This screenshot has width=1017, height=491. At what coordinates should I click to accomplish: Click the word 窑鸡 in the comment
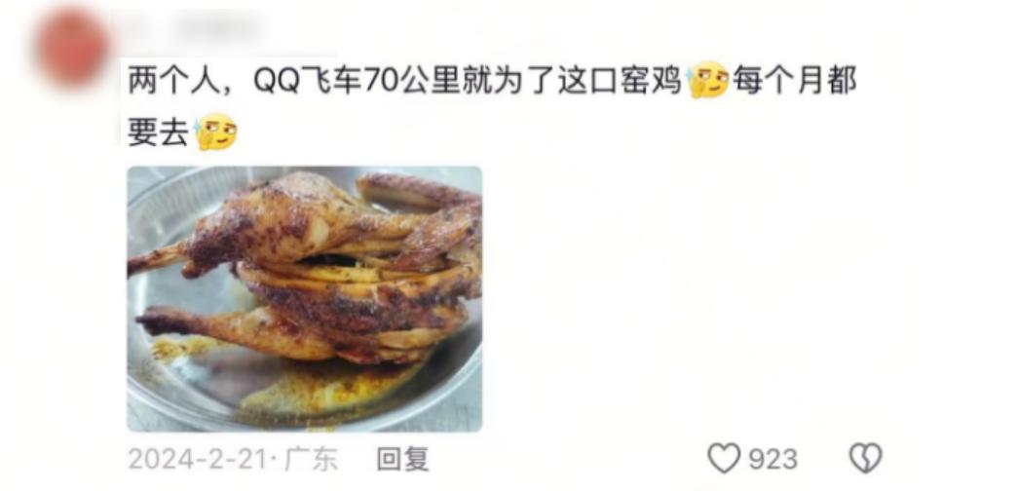point(654,81)
